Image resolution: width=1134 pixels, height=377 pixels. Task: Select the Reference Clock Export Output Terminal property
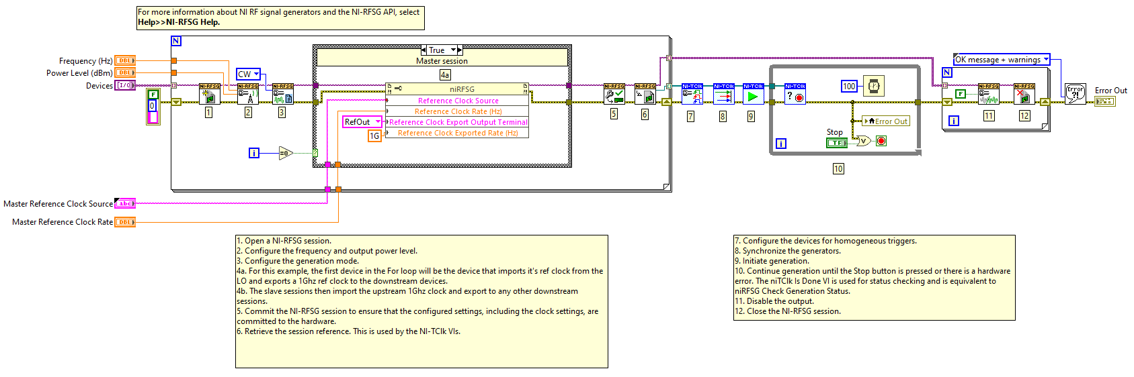pos(457,122)
